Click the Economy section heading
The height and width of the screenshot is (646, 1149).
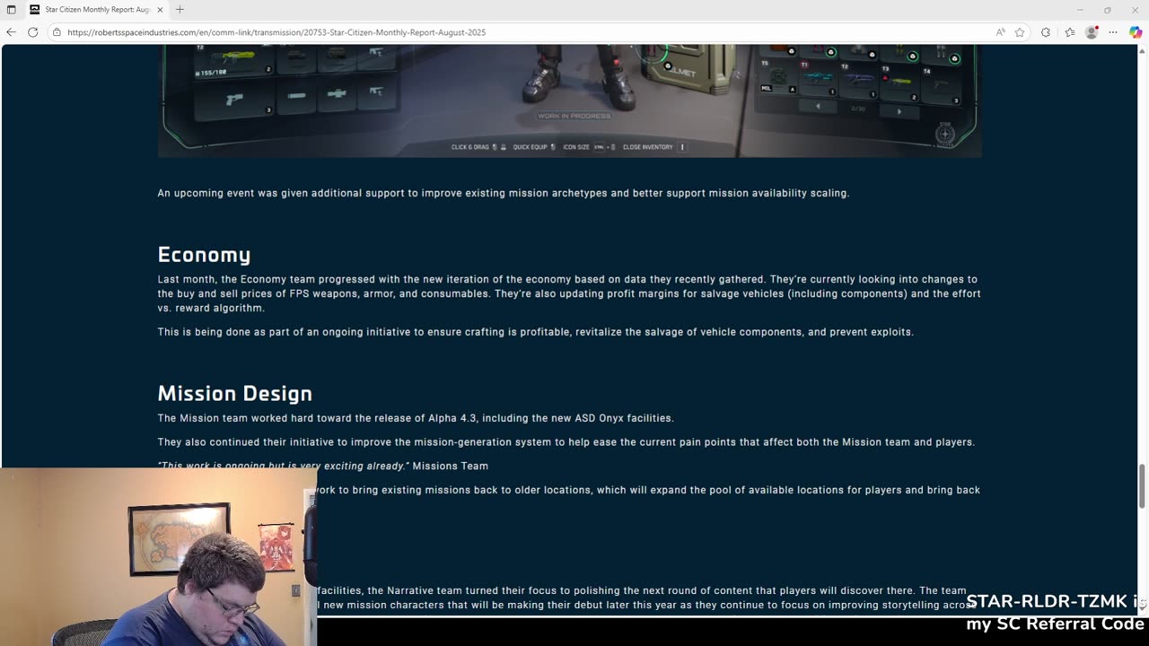tap(204, 255)
